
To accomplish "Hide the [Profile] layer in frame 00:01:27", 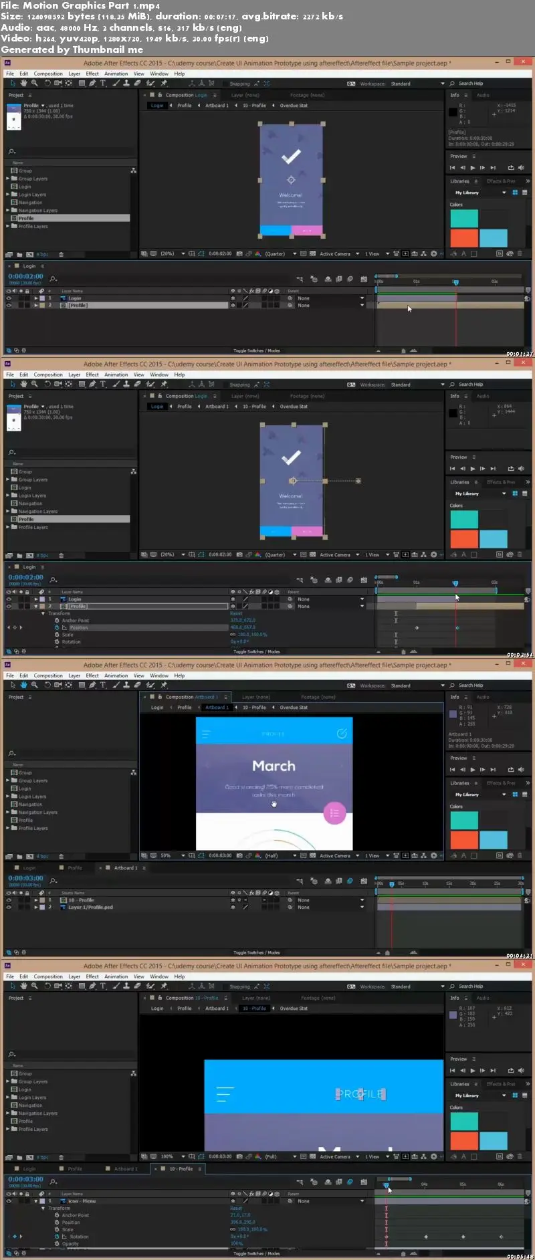I will 9,305.
